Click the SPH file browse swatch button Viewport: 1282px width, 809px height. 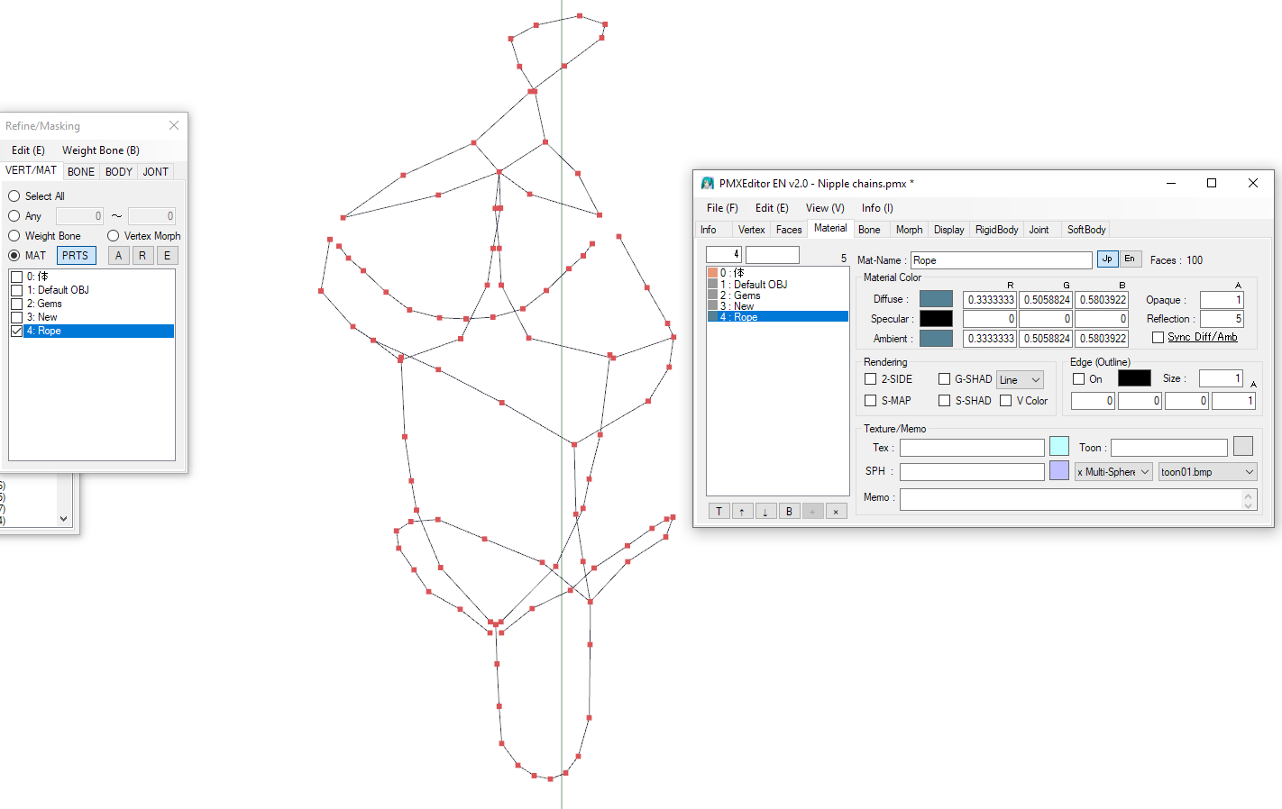click(x=1059, y=470)
